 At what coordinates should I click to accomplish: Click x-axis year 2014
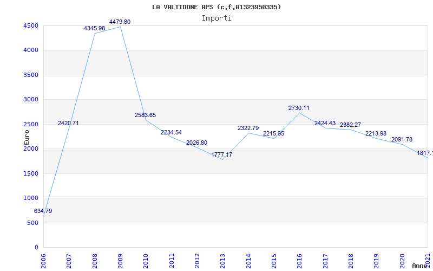248,261
